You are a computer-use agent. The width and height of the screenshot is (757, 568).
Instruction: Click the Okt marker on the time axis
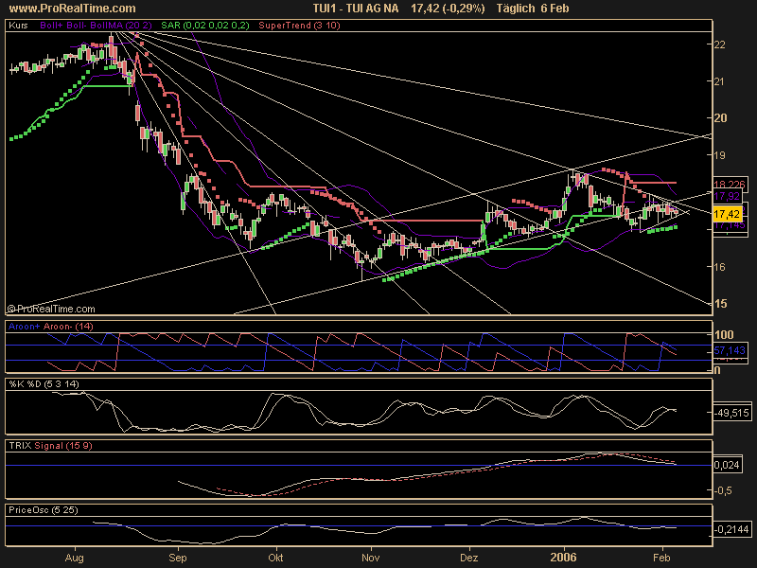276,559
